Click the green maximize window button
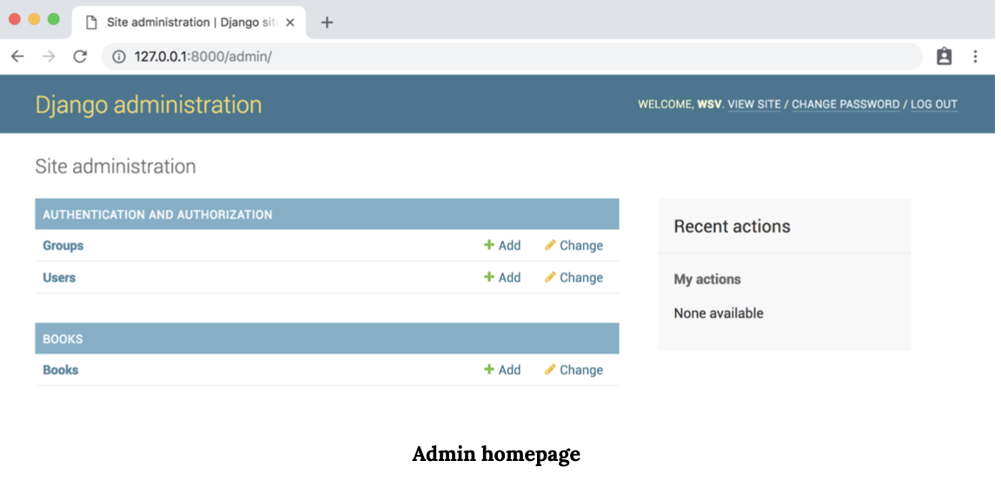1001x500 pixels. 54,19
